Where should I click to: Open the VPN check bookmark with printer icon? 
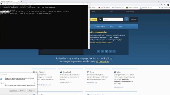pyautogui.click(x=146, y=8)
